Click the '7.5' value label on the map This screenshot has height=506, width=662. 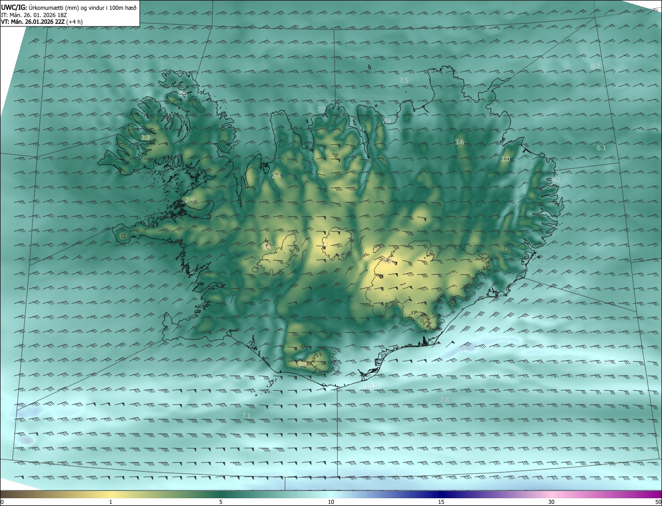[x=404, y=80]
